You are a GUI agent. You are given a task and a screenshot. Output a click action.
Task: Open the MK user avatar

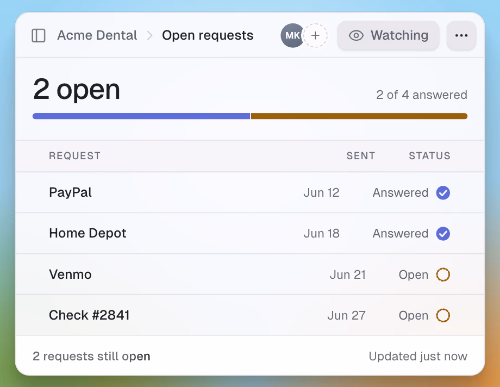click(x=292, y=35)
